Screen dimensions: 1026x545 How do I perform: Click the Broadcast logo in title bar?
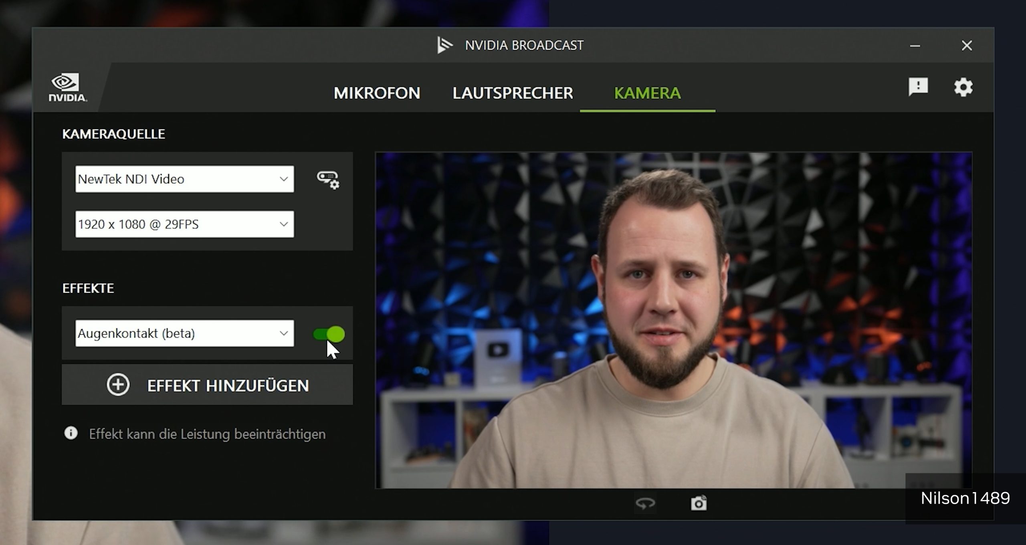coord(444,45)
